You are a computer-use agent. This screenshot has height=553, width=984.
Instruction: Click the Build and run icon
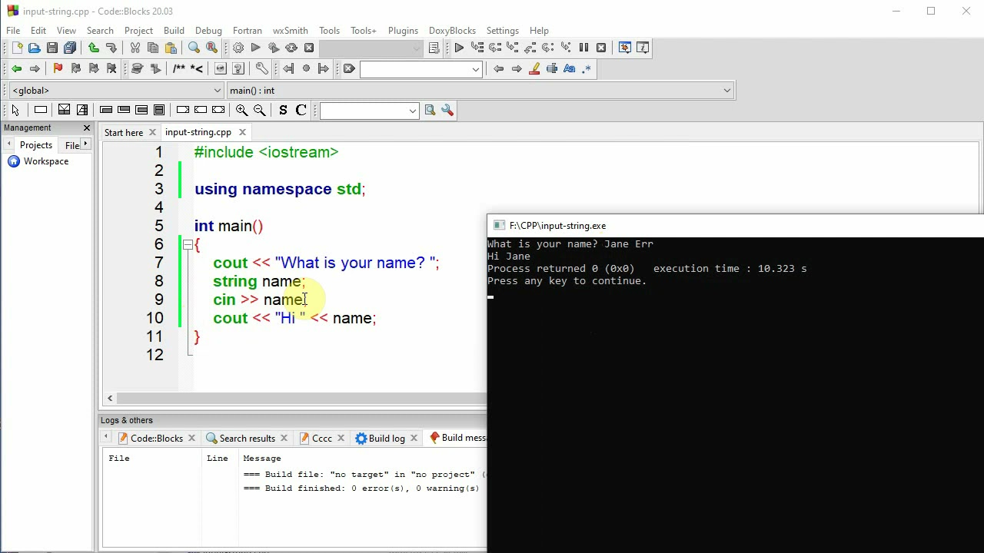tap(274, 48)
